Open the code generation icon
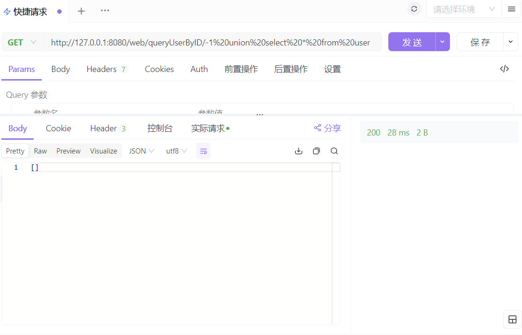 (x=504, y=69)
